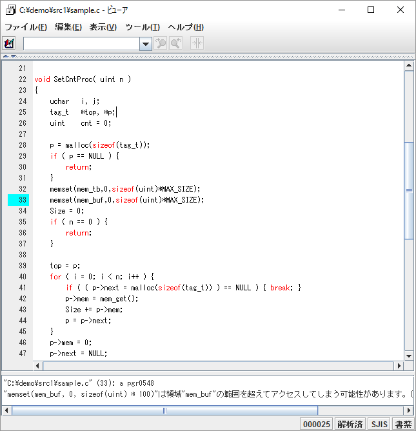Expand panel using small down triangle
Screen dimensions: 416x431
tap(13, 56)
